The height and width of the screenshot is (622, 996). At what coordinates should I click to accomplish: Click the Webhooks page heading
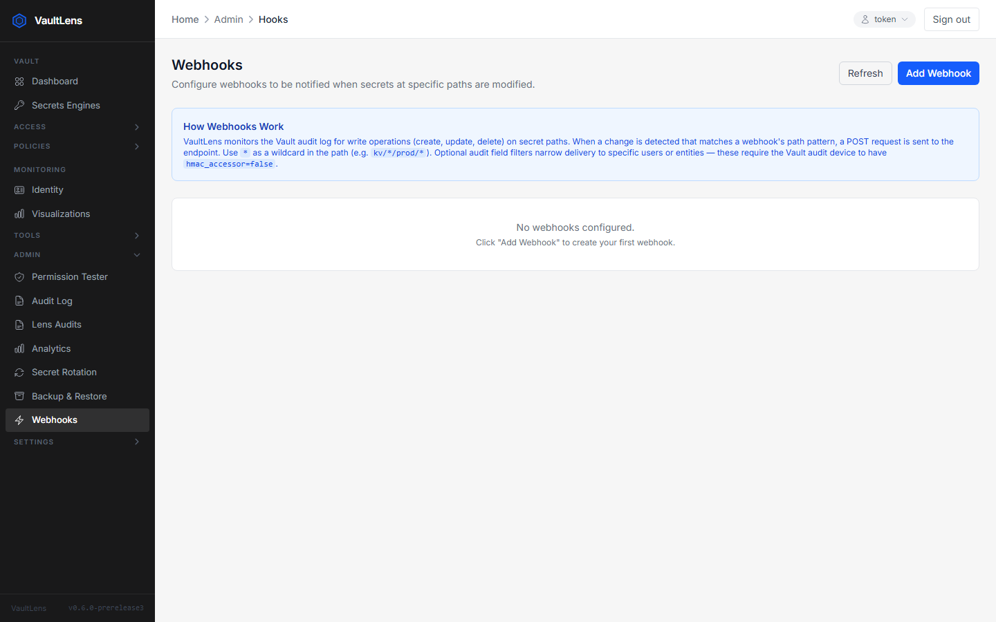tap(207, 65)
